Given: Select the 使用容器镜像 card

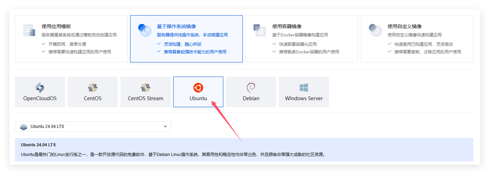Looking at the screenshot, I should pyautogui.click(x=302, y=39).
